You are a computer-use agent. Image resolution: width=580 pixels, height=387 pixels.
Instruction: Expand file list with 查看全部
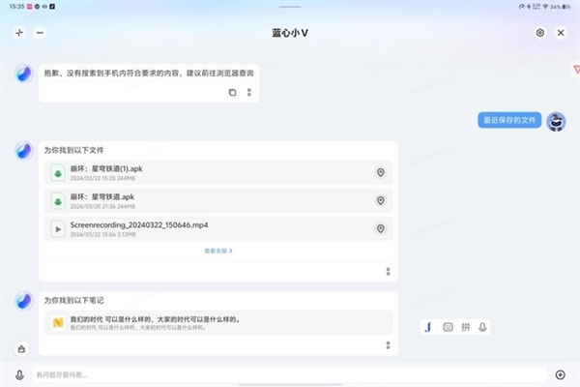(x=218, y=251)
